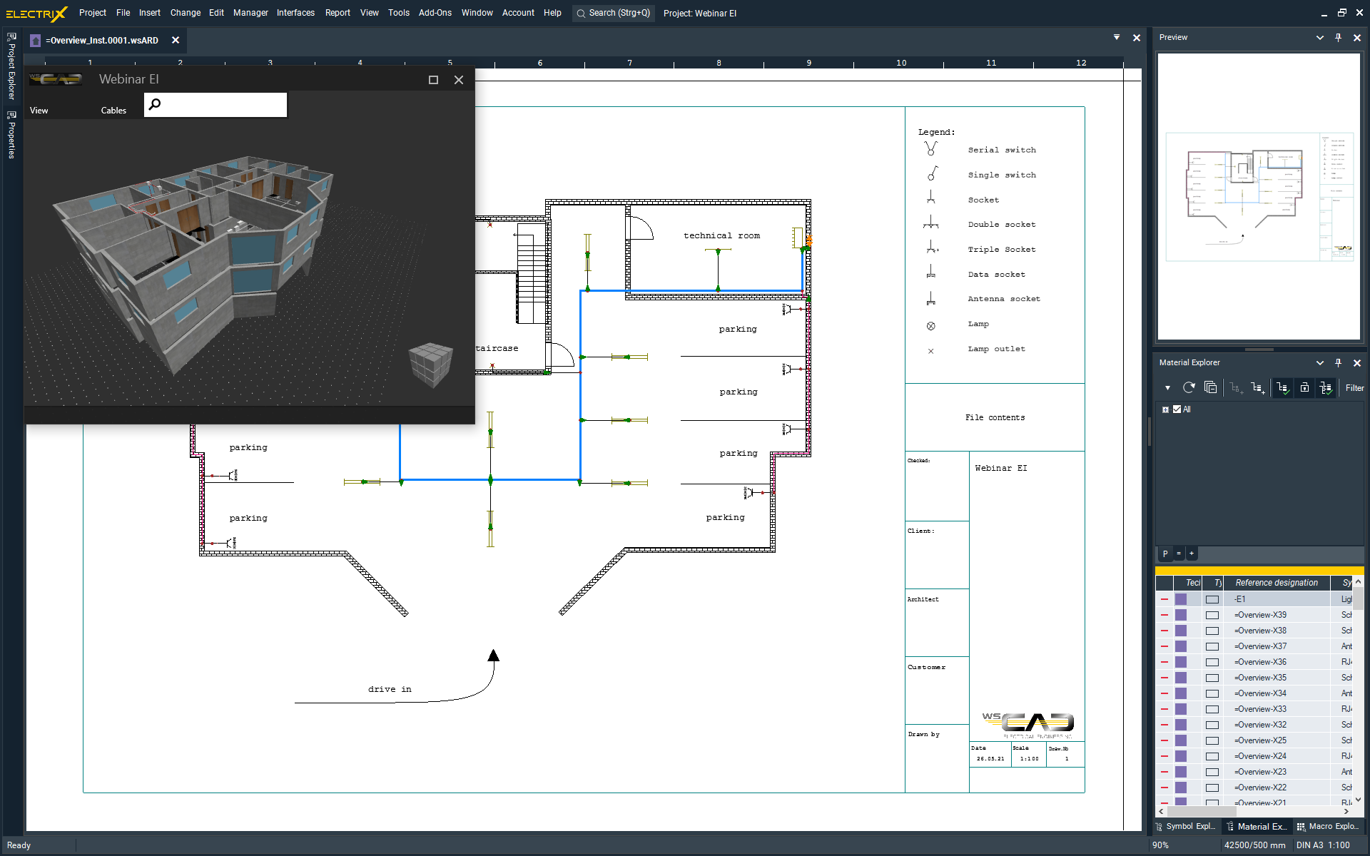Click the navigation cube in the 3D view
The width and height of the screenshot is (1370, 856).
click(430, 365)
